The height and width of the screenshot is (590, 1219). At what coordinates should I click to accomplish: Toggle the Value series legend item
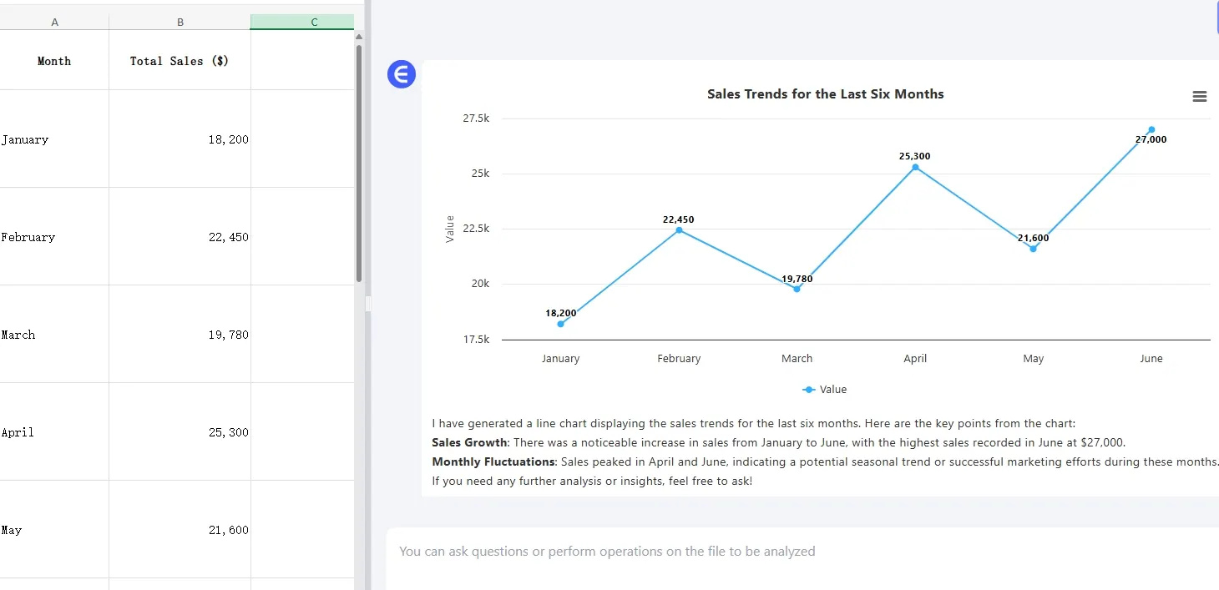(x=825, y=390)
